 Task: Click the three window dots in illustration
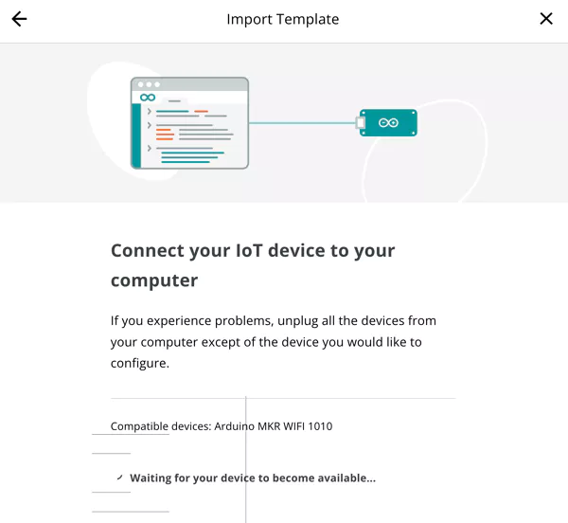tap(149, 84)
